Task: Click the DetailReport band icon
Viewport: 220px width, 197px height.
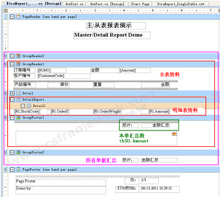Action: pyautogui.click(x=18, y=99)
